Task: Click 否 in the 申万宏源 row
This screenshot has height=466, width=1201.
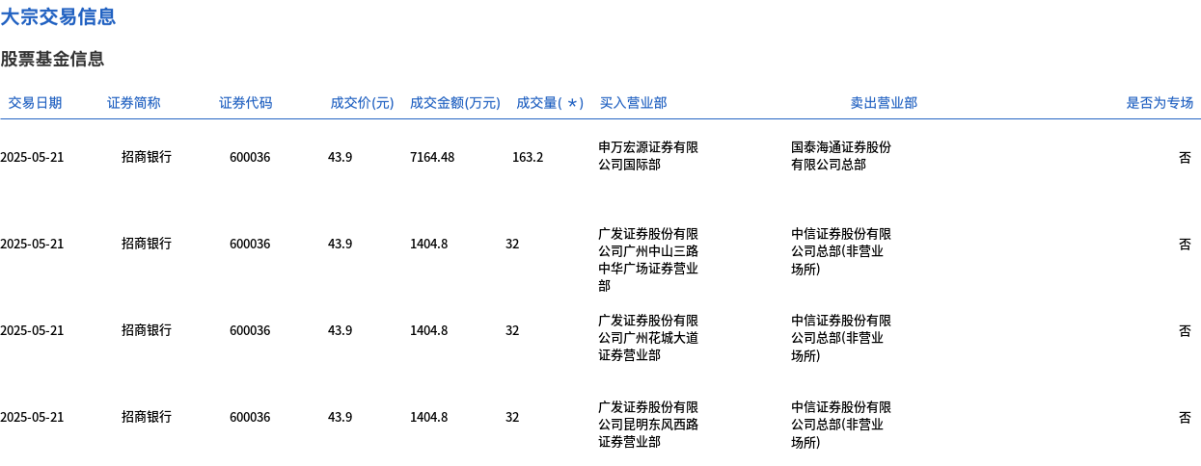Action: (x=1185, y=157)
